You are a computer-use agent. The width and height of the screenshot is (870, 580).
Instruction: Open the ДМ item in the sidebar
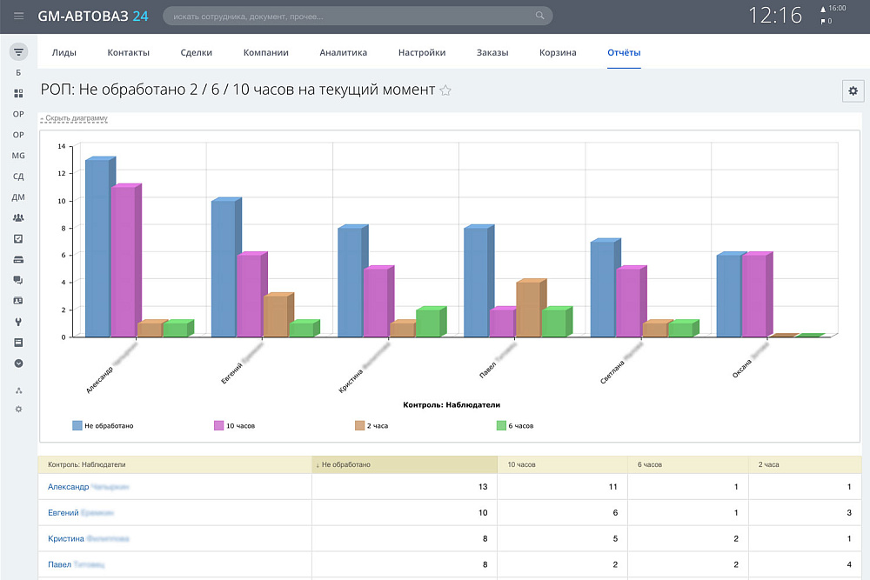click(x=18, y=197)
